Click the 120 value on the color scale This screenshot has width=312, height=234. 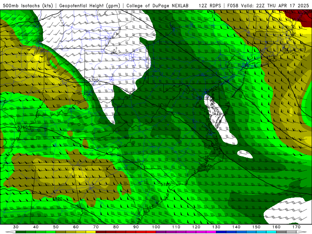pyautogui.click(x=196, y=227)
